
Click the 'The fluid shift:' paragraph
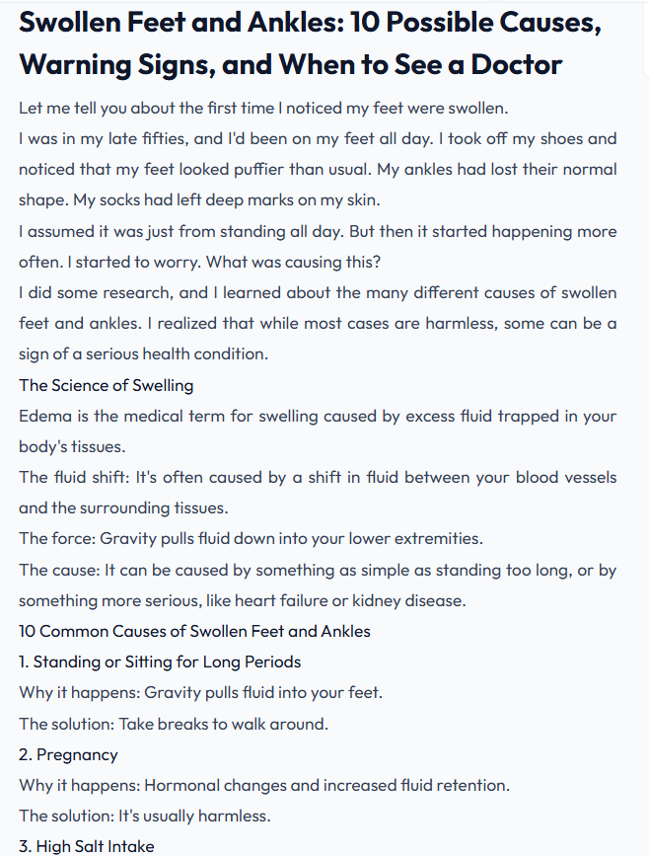pos(318,493)
